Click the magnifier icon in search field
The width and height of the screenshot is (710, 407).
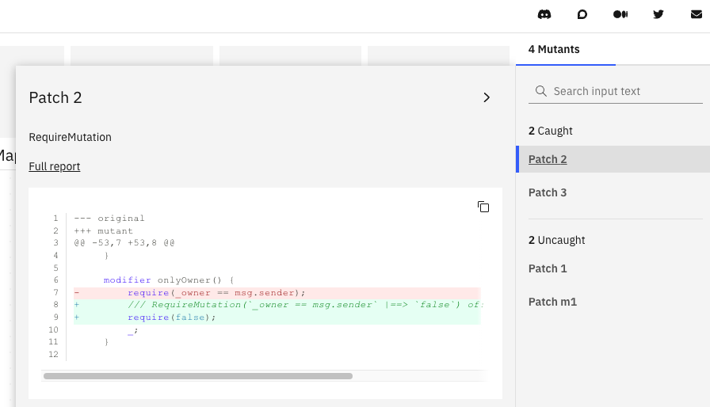[541, 91]
